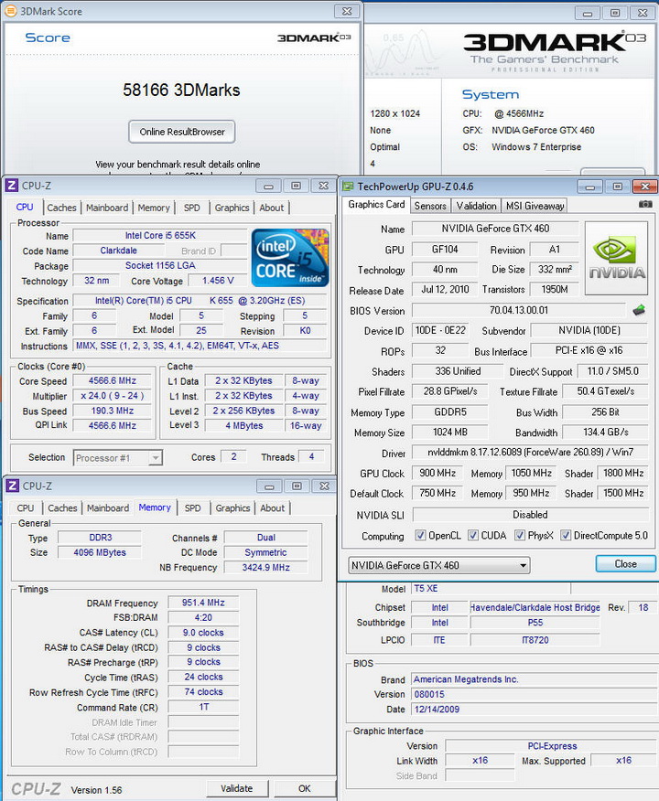
Task: Click the Multiplier value x 24.0
Action: coord(113,396)
